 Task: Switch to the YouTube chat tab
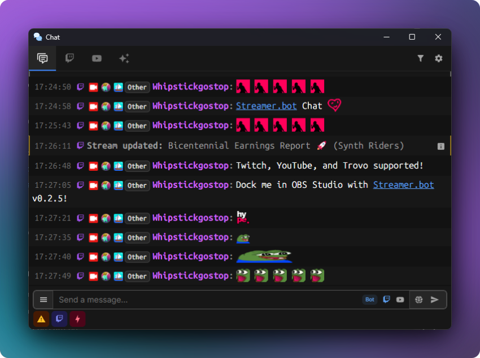(x=97, y=58)
